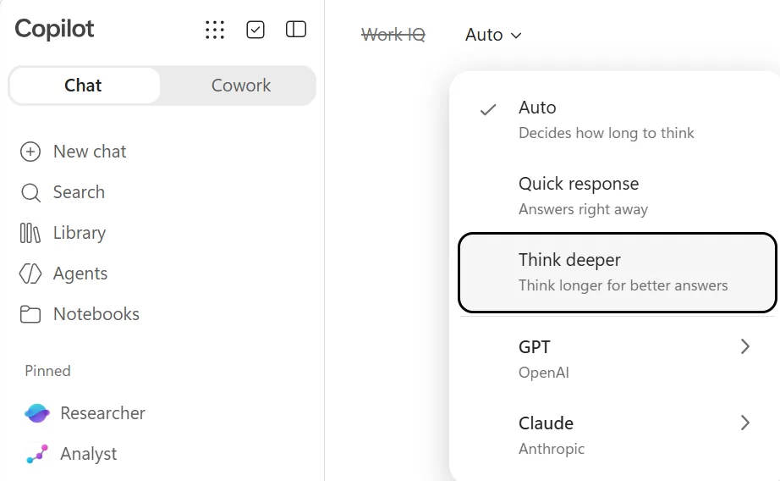Click the Library books icon
The image size is (780, 481).
(x=30, y=233)
